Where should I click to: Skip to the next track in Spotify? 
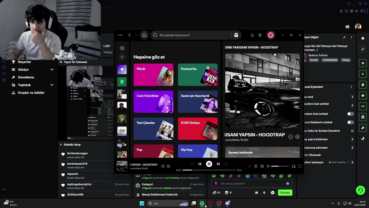point(218,164)
